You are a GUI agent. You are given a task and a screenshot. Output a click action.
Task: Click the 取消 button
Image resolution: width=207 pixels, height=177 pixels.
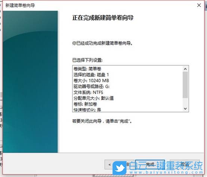[185, 164]
